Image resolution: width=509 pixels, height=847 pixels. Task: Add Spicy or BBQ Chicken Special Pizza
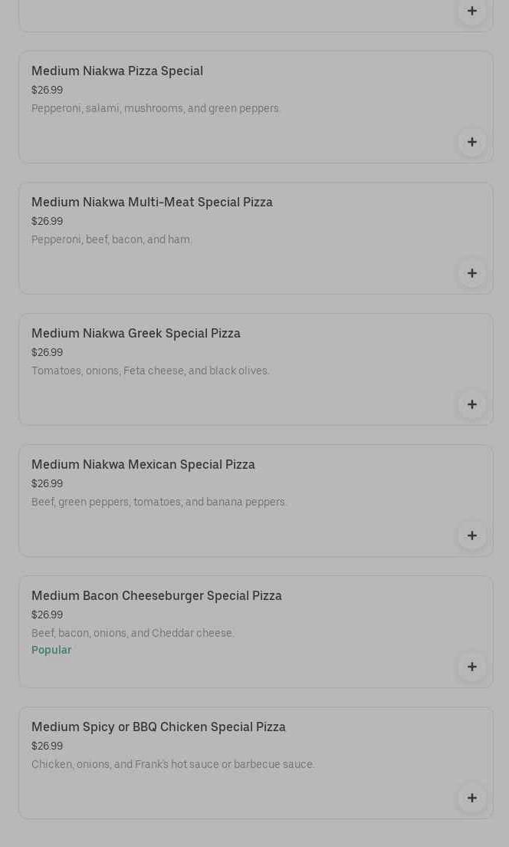(471, 798)
